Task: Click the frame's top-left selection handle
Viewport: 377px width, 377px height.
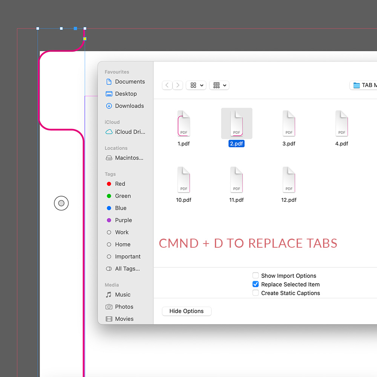Action: [x=38, y=28]
